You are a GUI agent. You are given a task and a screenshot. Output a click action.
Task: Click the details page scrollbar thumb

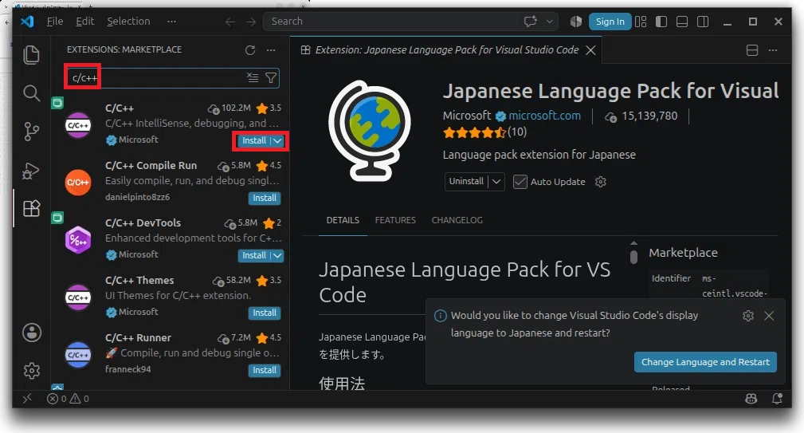coord(633,257)
